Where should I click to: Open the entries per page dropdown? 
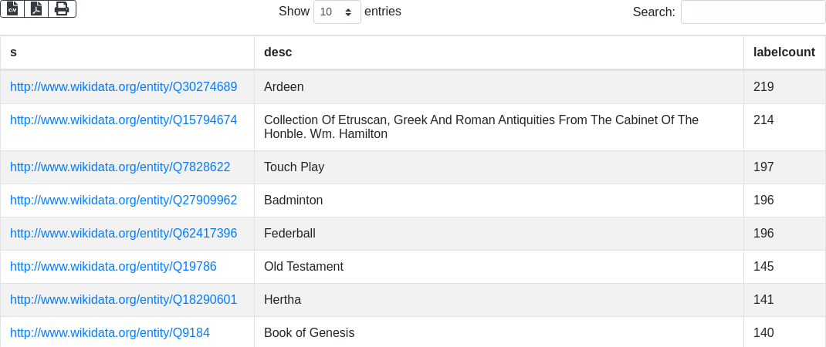click(x=337, y=12)
